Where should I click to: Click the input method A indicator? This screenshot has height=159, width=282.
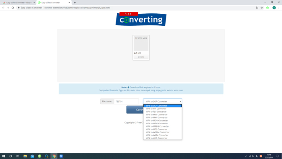pos(257,156)
